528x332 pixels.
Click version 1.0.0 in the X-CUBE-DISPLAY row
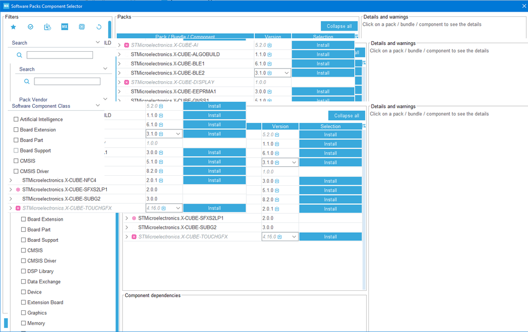tap(261, 82)
